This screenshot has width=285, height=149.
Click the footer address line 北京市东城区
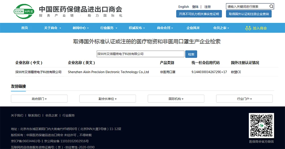pos(66,129)
